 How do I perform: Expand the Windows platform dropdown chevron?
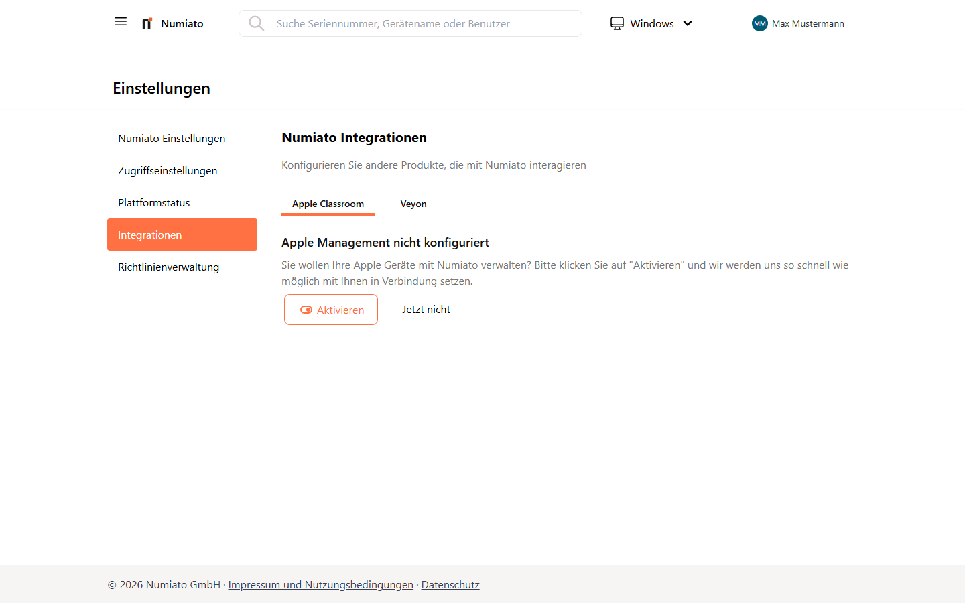click(x=688, y=23)
